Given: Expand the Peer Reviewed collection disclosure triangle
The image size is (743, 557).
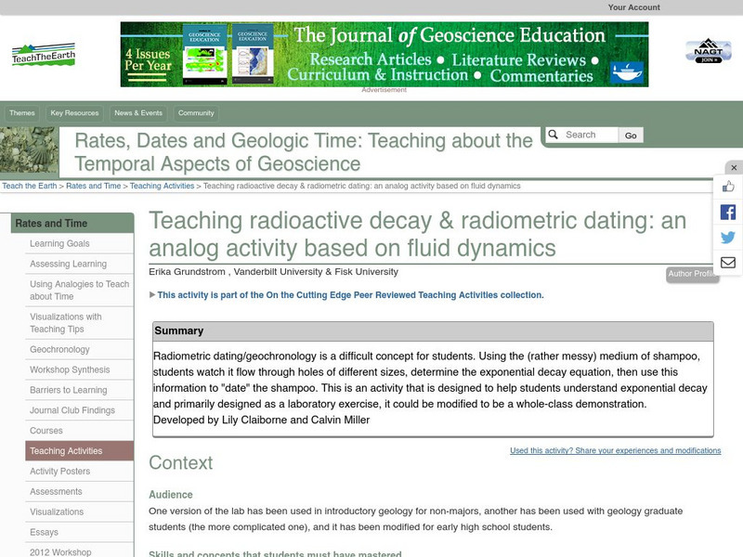Looking at the screenshot, I should click(x=152, y=294).
